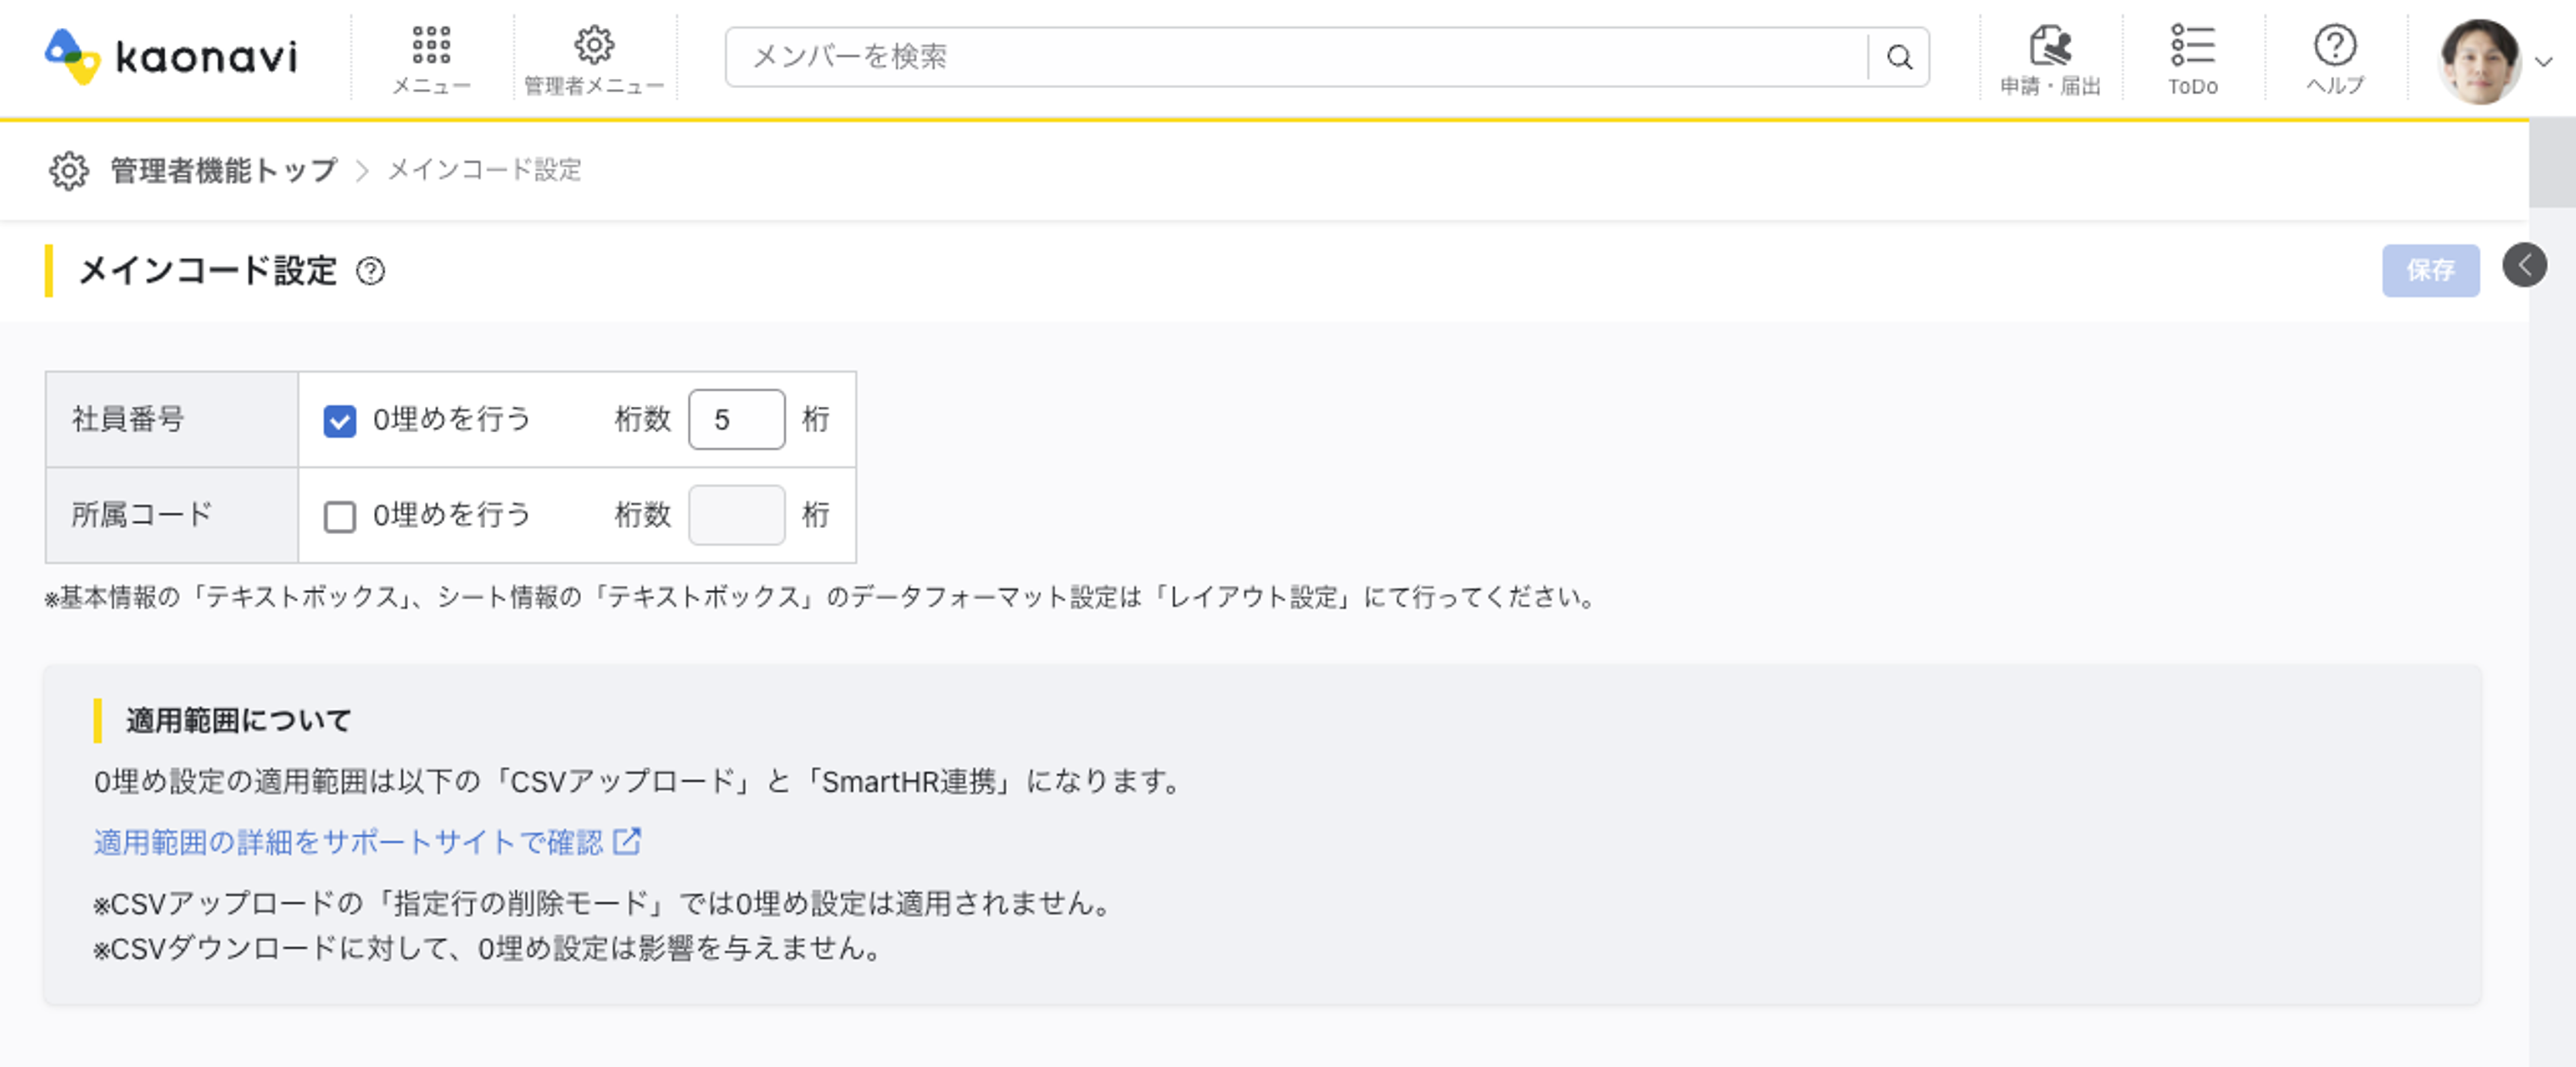Uncheck 0埋めを行う for 社員番号
Screen dimensions: 2576x1067
click(340, 420)
